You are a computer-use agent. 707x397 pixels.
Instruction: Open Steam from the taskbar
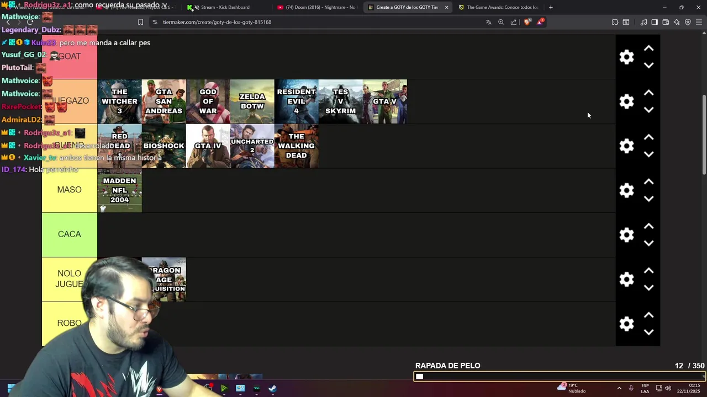273,388
